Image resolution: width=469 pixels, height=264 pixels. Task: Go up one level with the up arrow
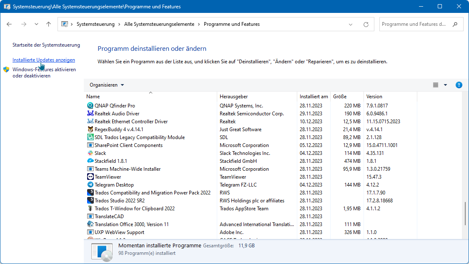click(x=48, y=24)
